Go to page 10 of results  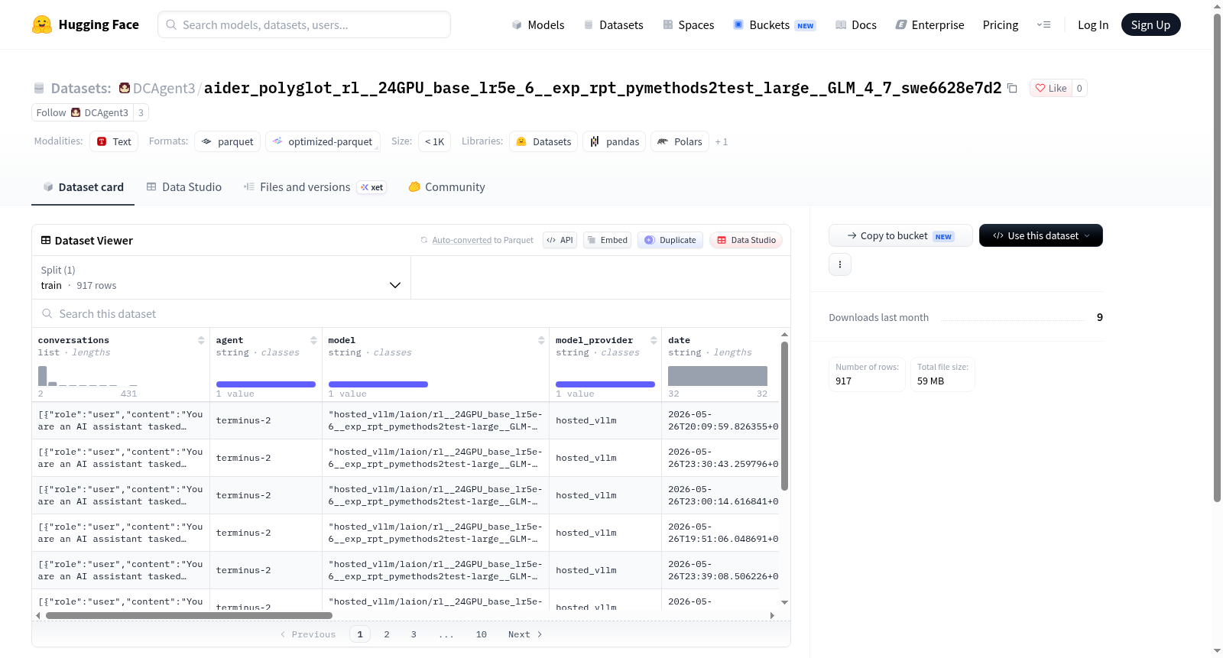tap(482, 634)
